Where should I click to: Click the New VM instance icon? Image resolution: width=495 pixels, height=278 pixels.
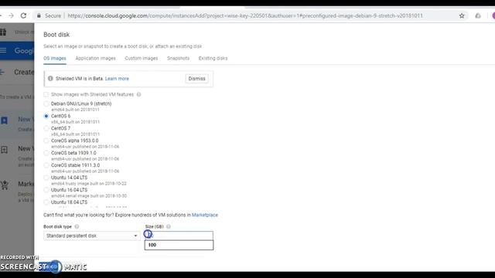click(x=4, y=120)
